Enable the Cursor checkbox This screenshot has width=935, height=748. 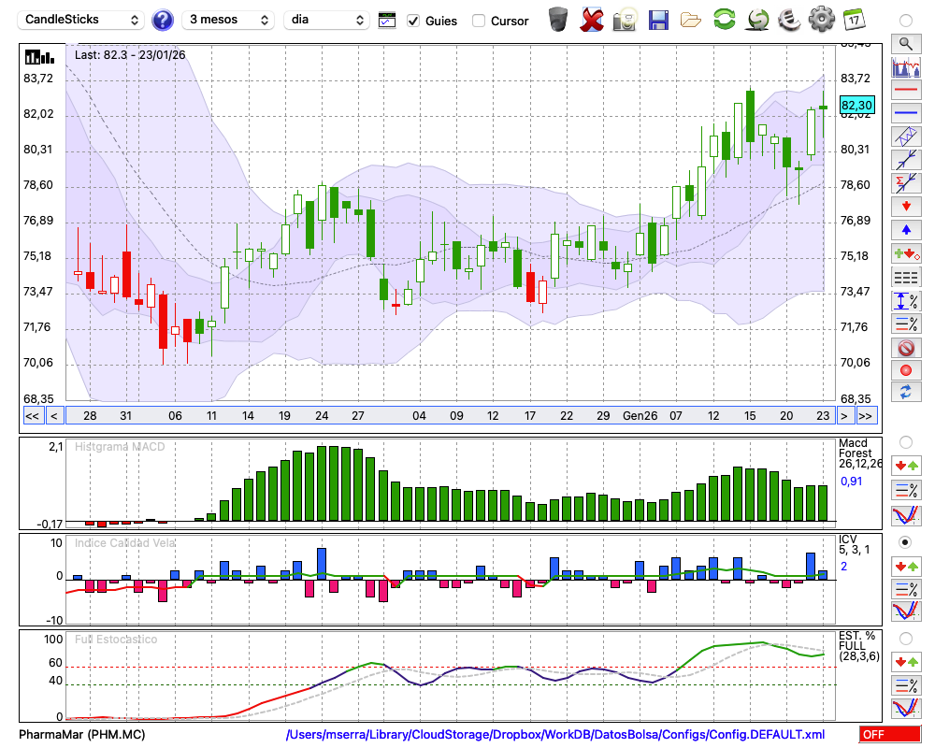(x=479, y=21)
